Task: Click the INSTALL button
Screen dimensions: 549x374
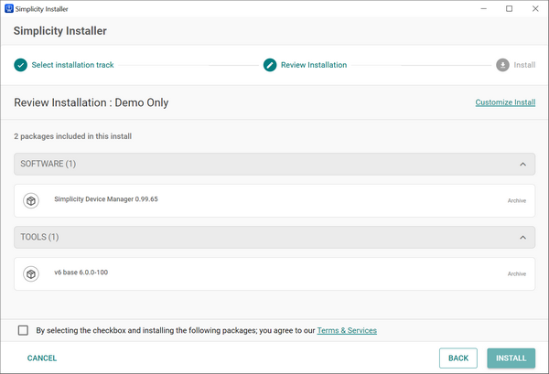Action: [x=511, y=358]
